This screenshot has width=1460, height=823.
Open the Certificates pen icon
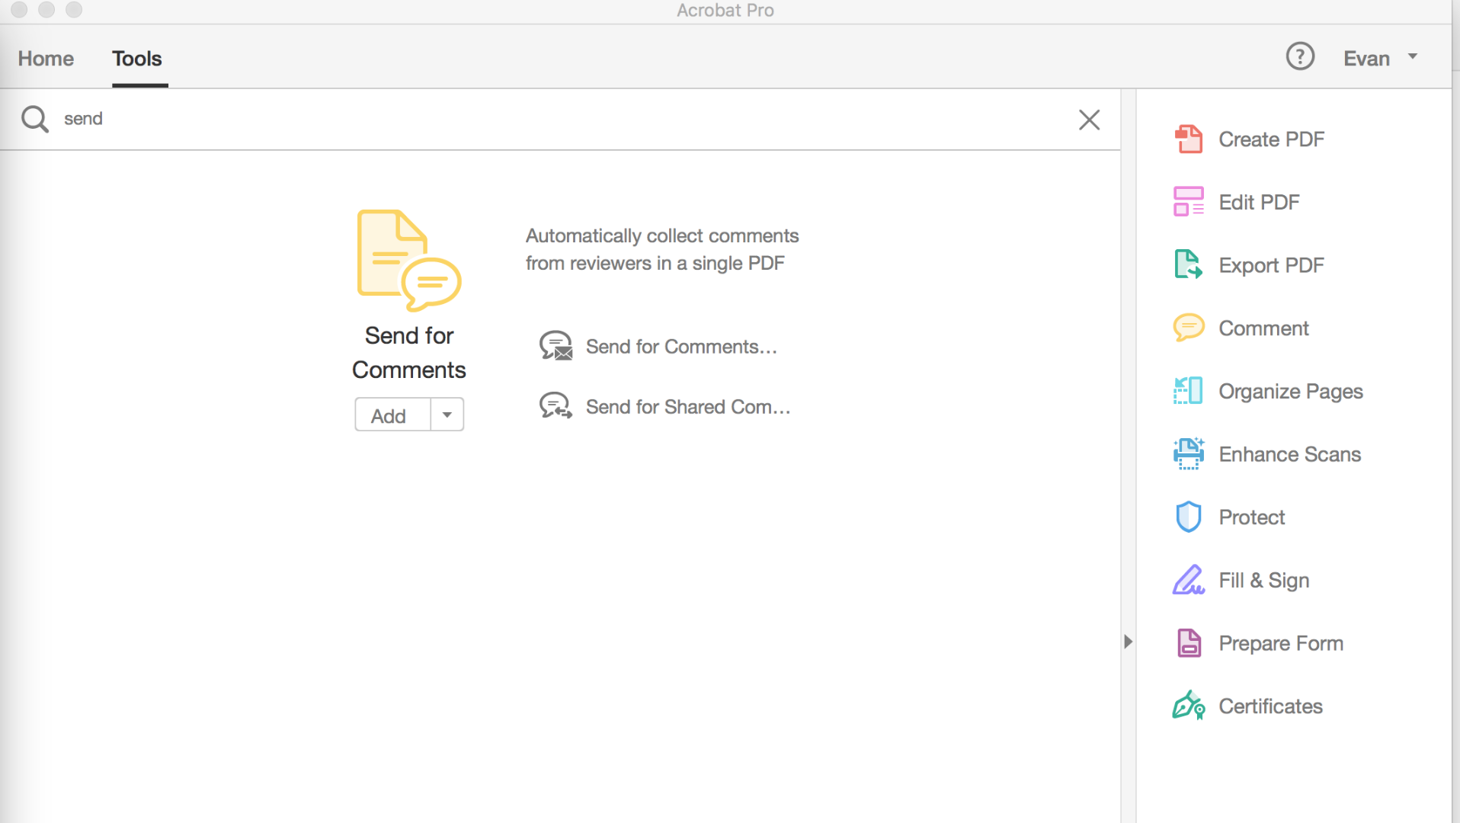pyautogui.click(x=1188, y=706)
